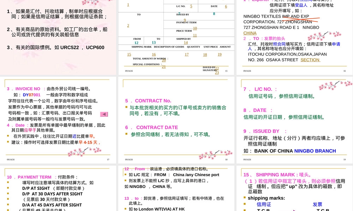Click link 19 under AMOUNT column

click(x=220, y=55)
